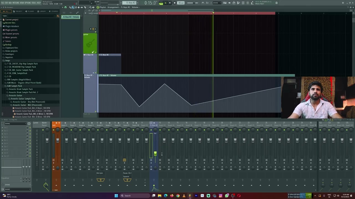Toggle Song mode button
This screenshot has width=355, height=199.
point(161,3)
